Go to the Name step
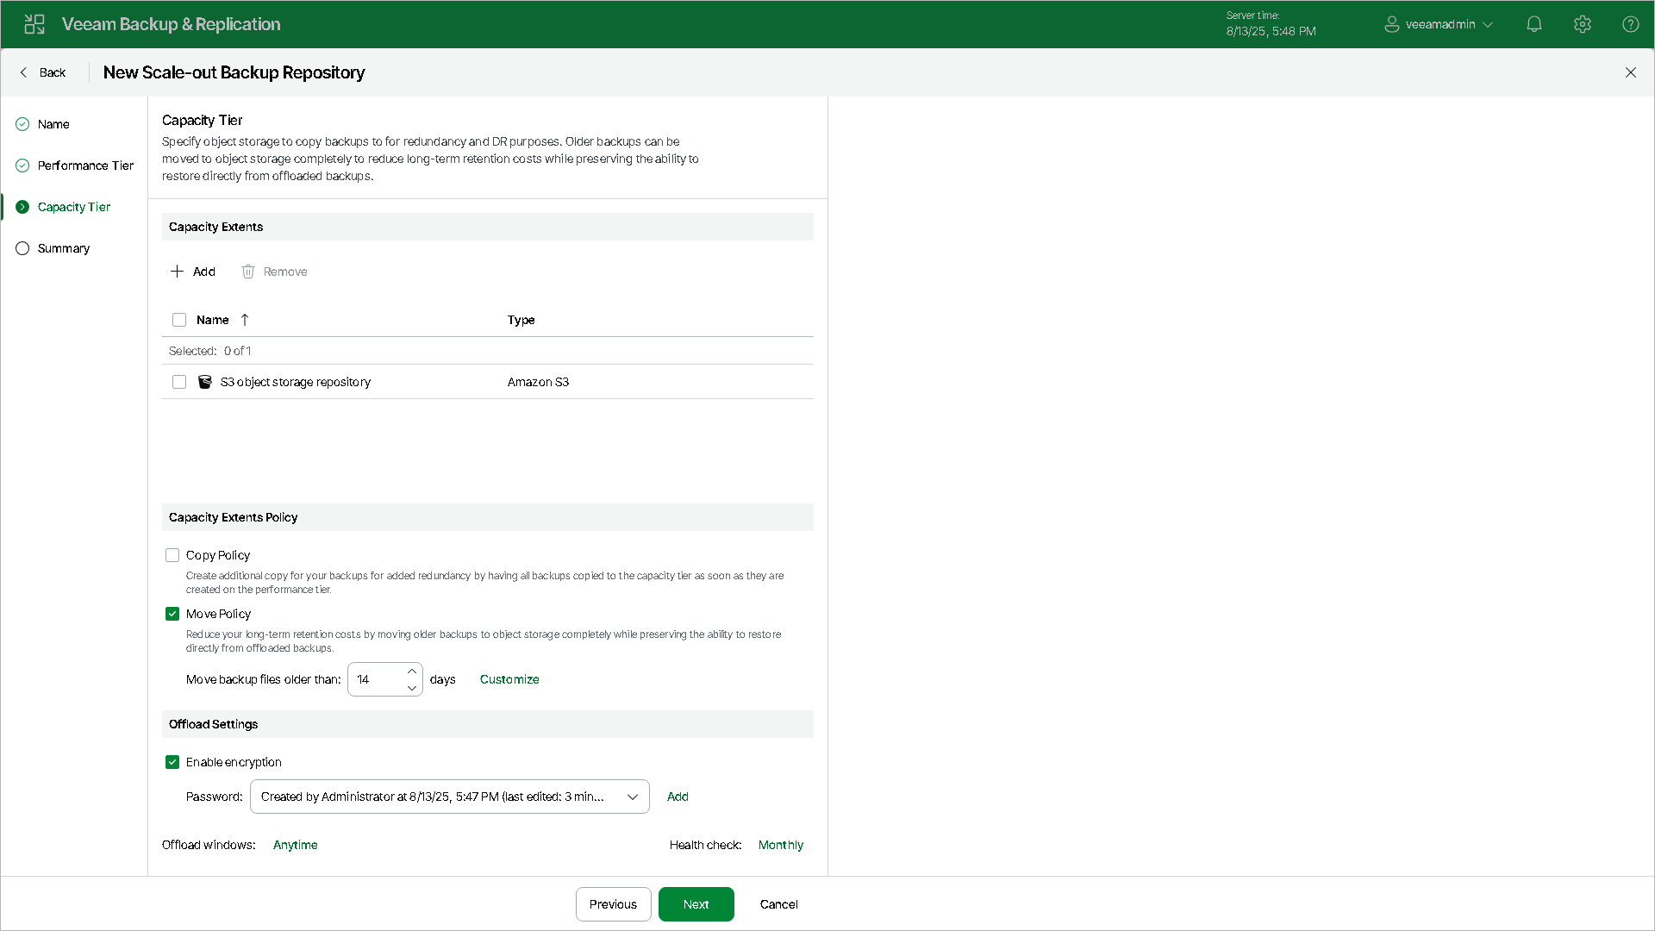Image resolution: width=1655 pixels, height=931 pixels. (x=53, y=124)
